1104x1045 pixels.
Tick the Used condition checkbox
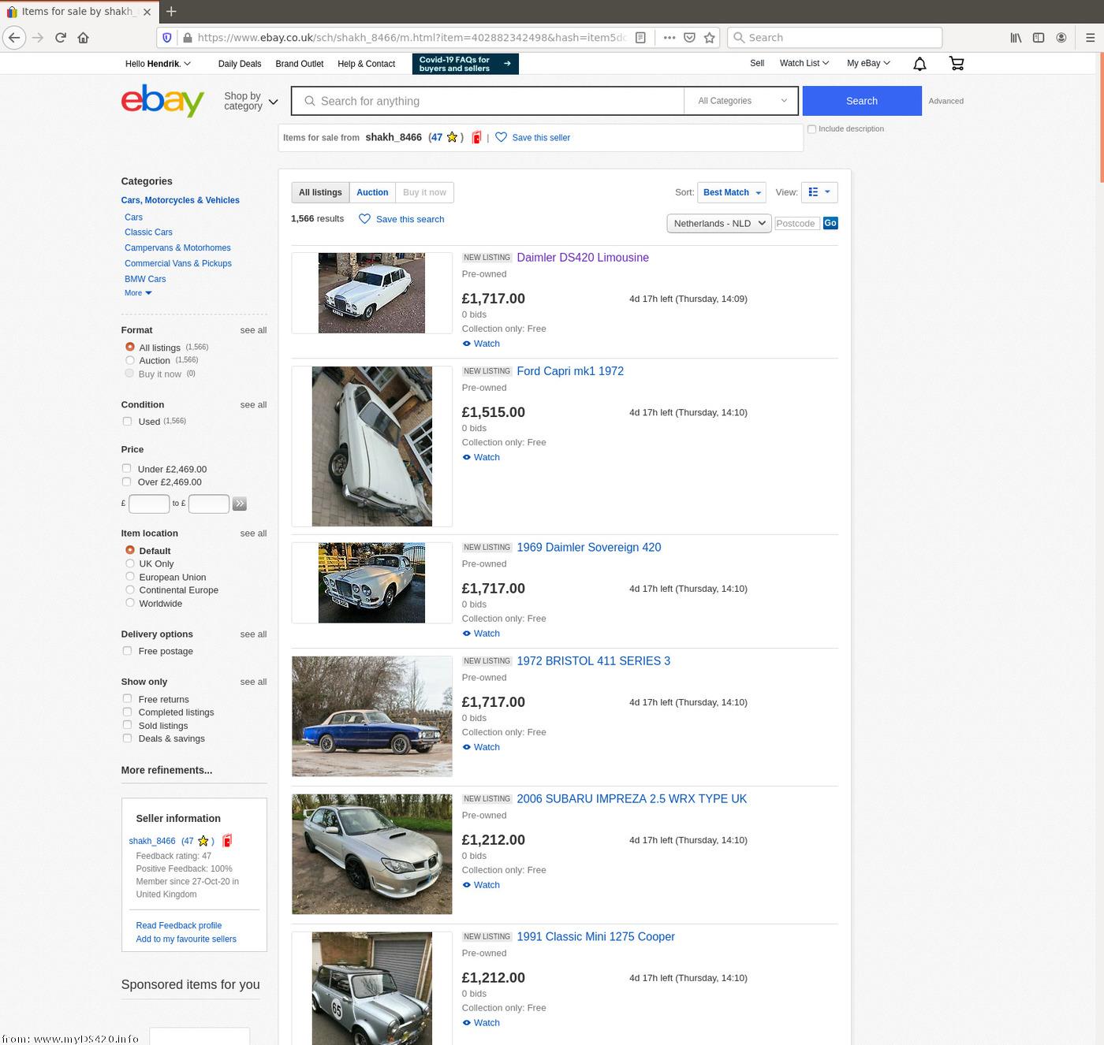[x=127, y=421]
